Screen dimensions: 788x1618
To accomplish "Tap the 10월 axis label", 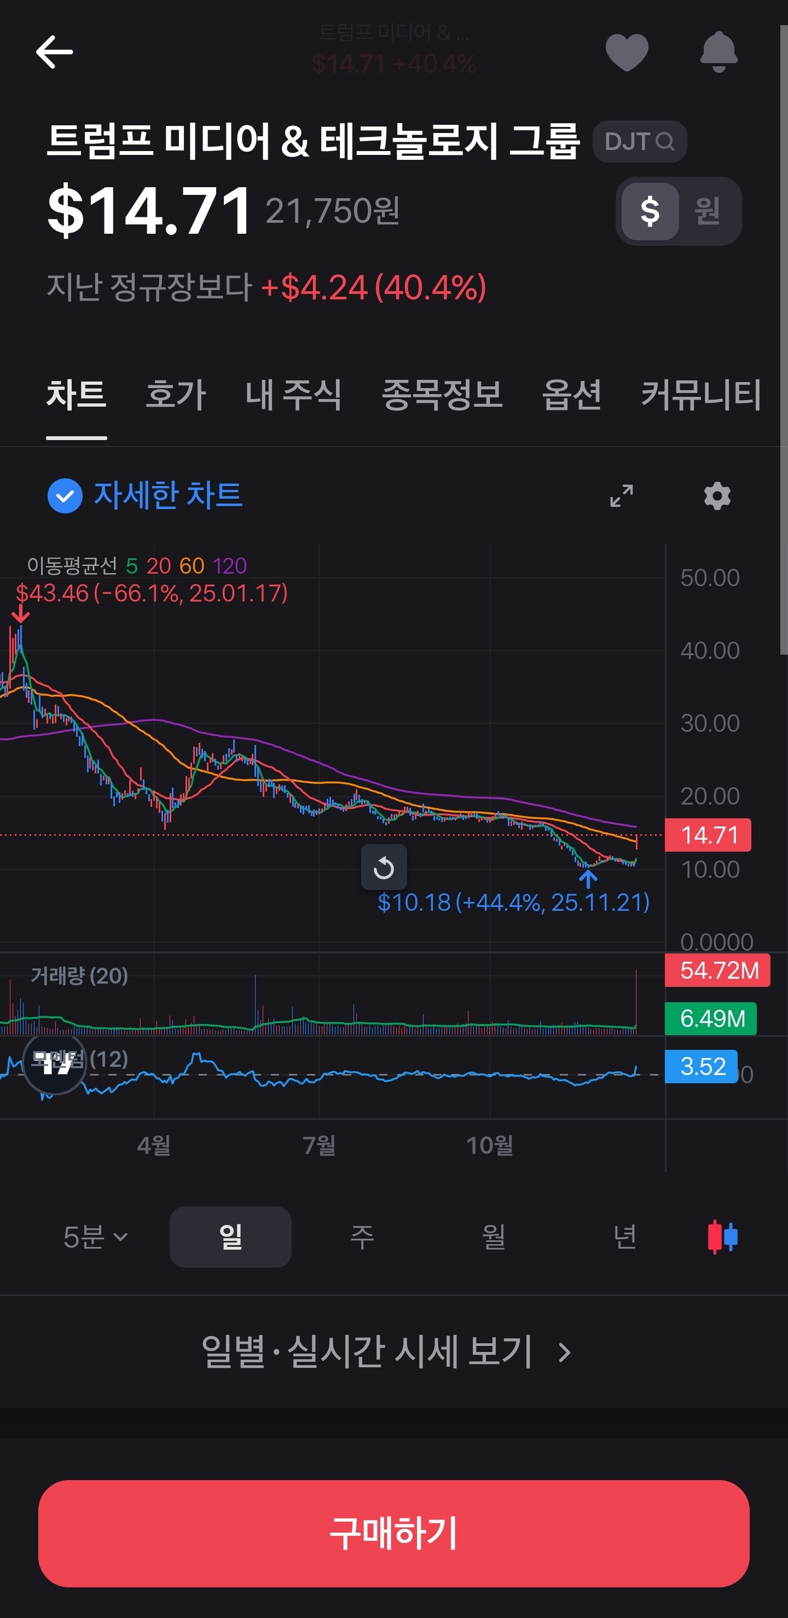I will (x=490, y=1145).
